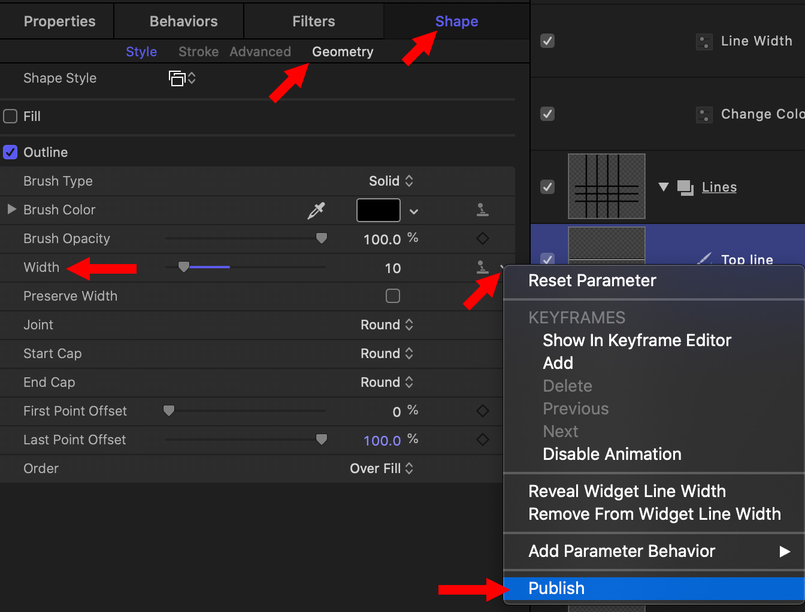Choose Show In Keyframe Editor

[x=654, y=341]
